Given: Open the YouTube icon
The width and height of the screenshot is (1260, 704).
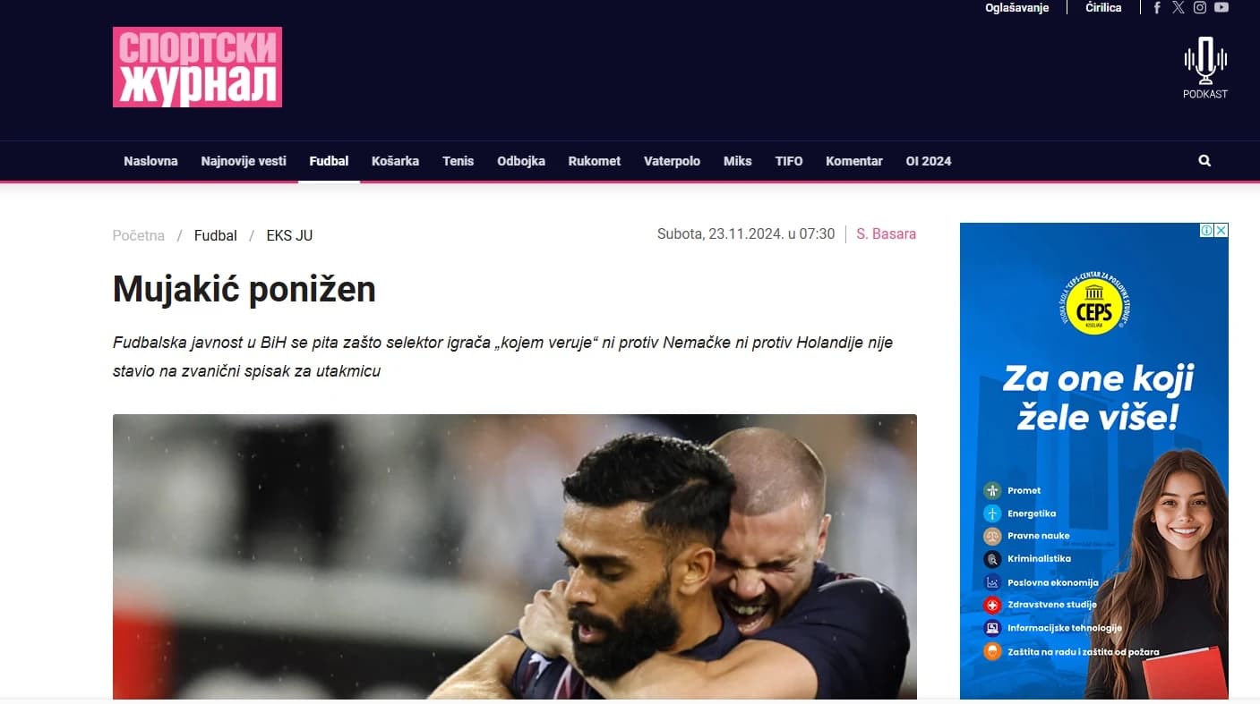Looking at the screenshot, I should tap(1221, 7).
